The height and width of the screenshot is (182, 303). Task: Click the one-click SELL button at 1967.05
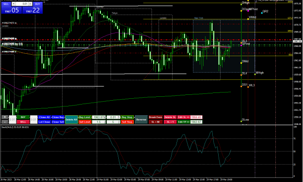(12, 10)
